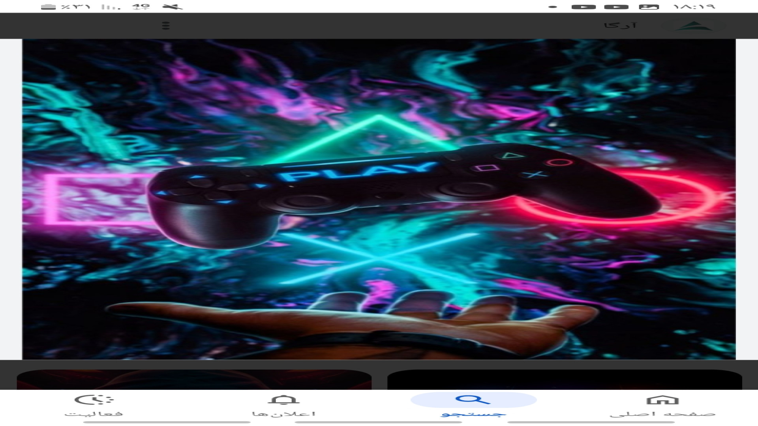Tap the notifications bell icon
758x426 pixels.
[x=283, y=400]
